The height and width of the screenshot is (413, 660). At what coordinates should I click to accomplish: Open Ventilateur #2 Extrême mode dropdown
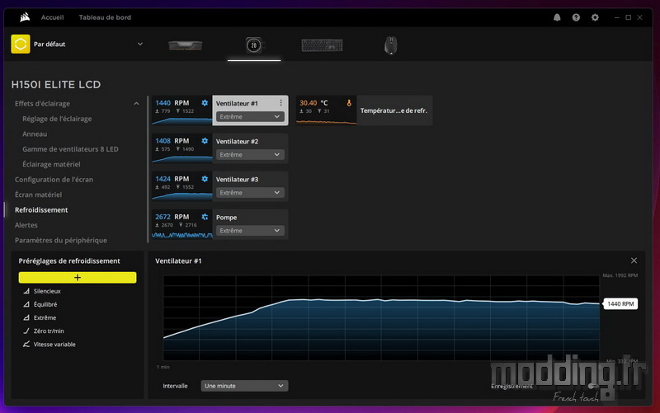pyautogui.click(x=250, y=155)
